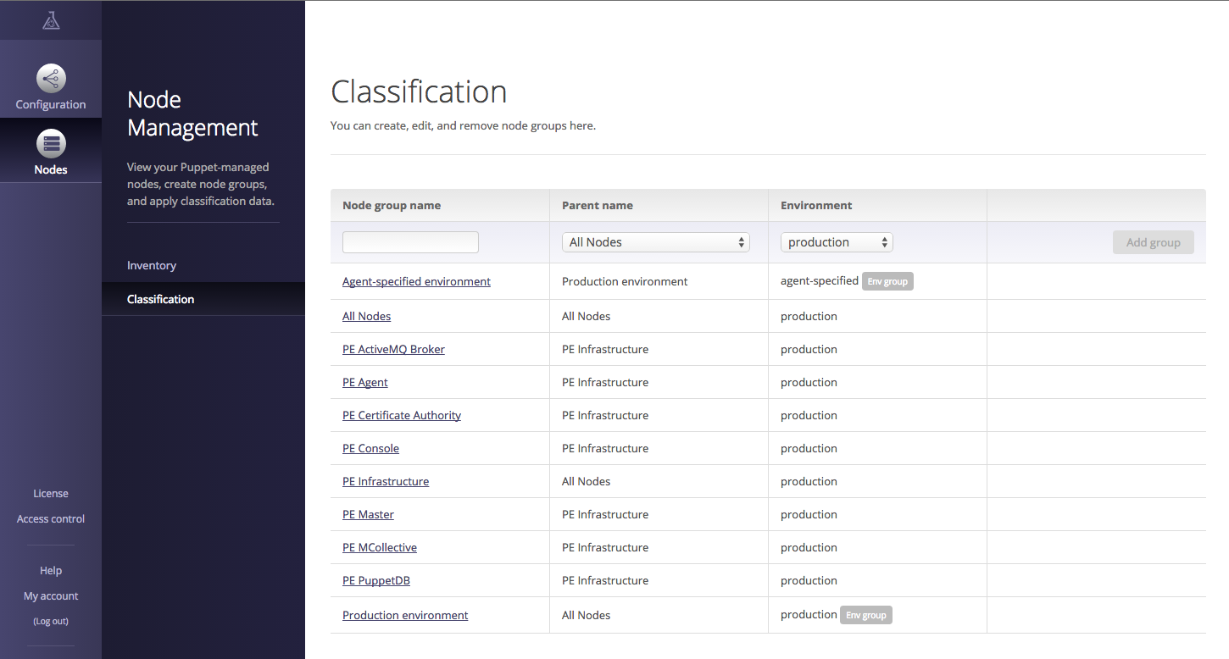Open the PE PuppetDB node group
Screen dimensions: 1229x659
375,580
